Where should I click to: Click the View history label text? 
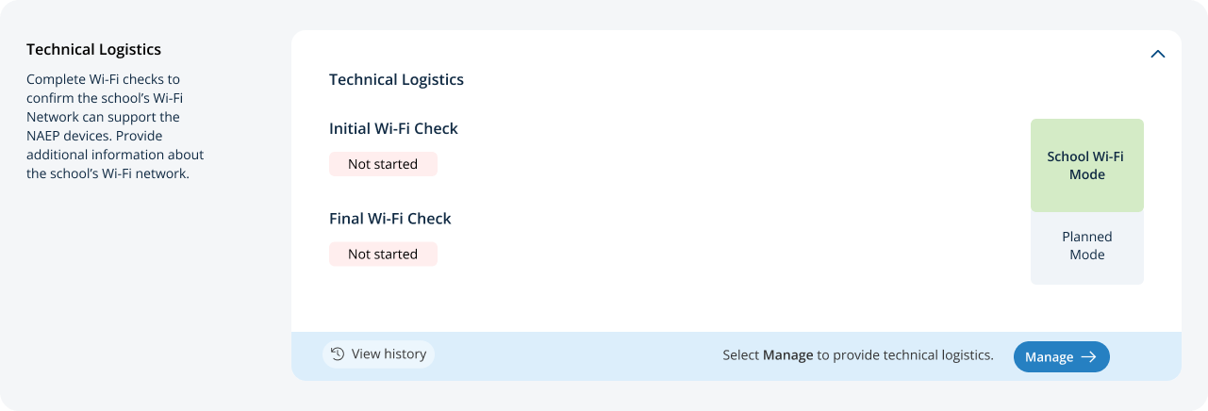pos(389,354)
